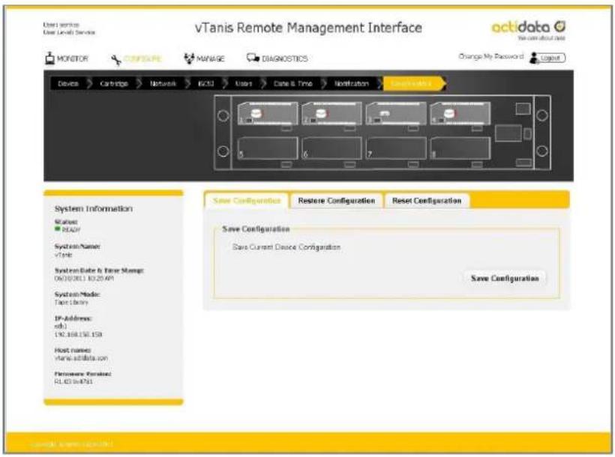
Task: Click Change My Password link
Action: (491, 56)
